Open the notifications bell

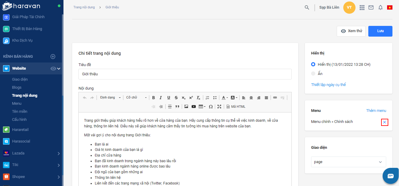pos(381,7)
